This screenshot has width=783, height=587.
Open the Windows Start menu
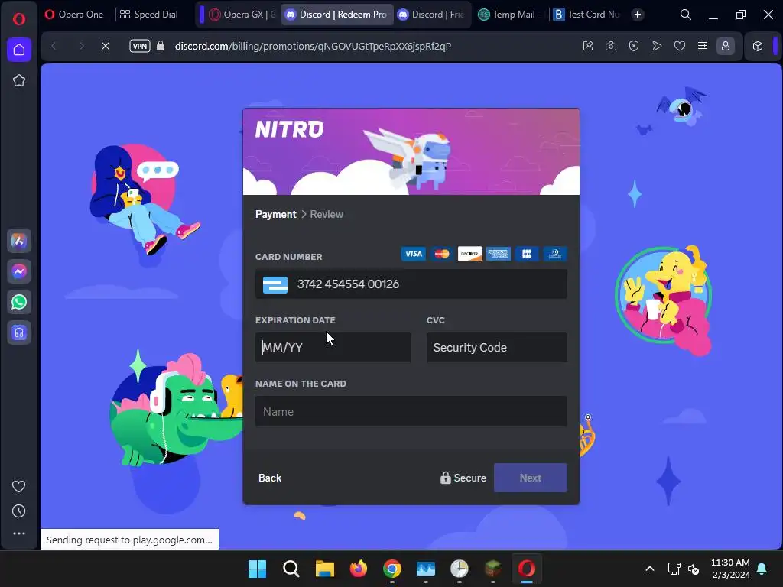pos(258,569)
